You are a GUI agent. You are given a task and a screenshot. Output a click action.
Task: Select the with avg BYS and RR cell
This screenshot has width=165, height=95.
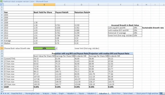coord(121,28)
